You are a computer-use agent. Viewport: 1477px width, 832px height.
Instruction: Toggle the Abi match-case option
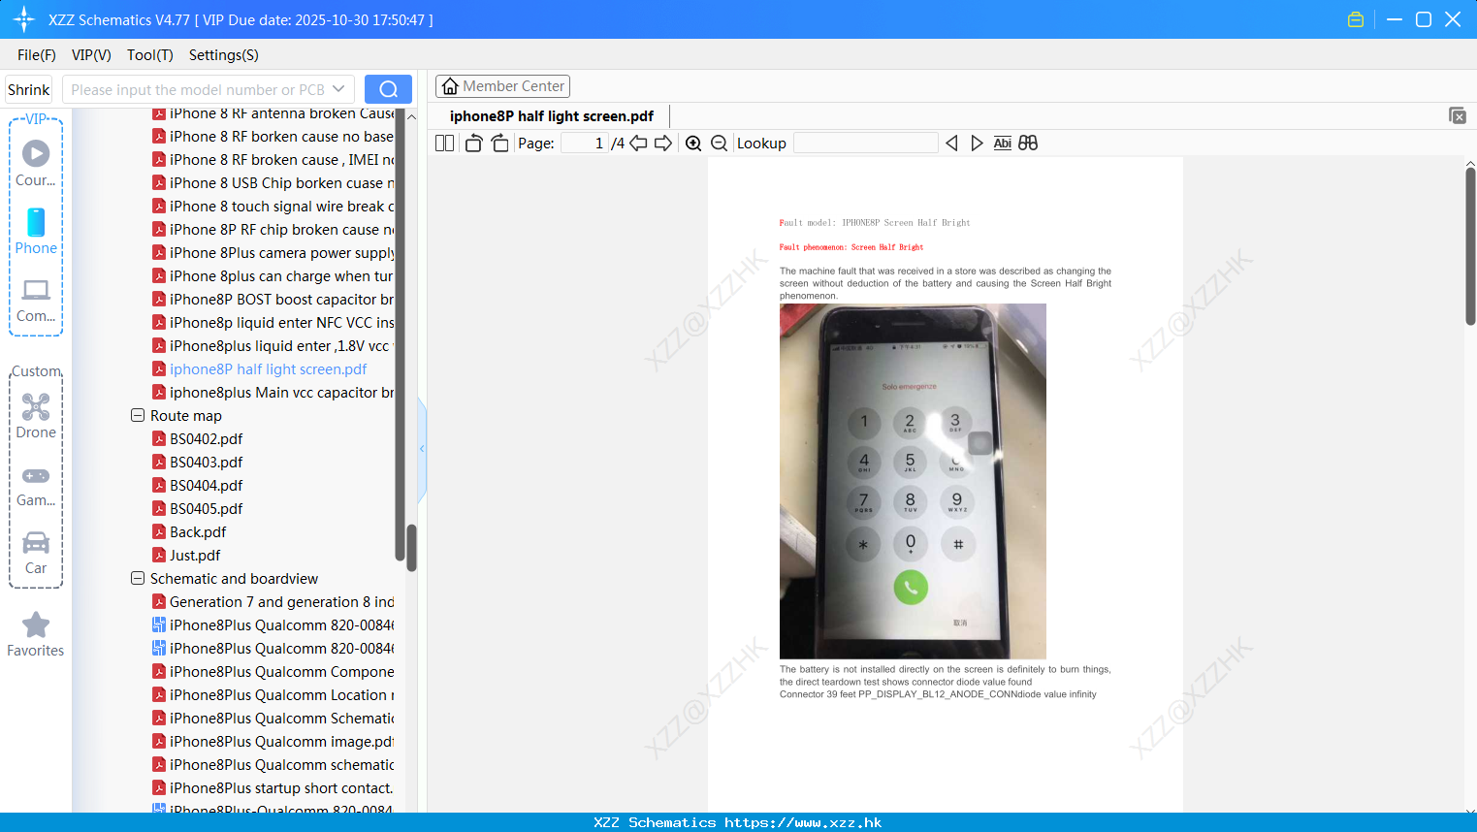pos(1003,144)
